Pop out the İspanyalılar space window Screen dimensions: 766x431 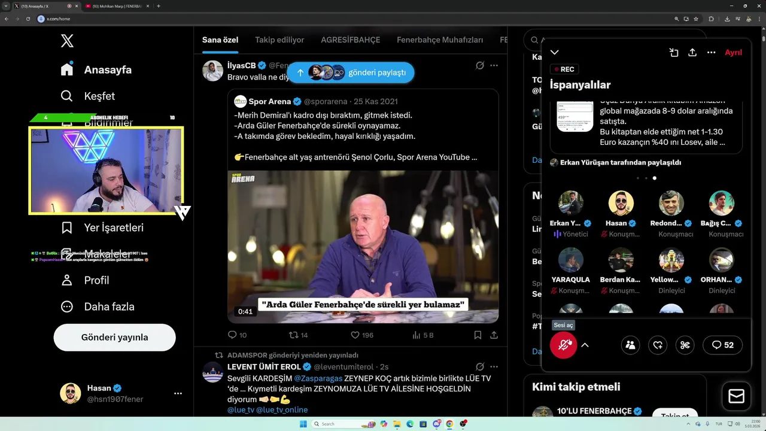click(674, 53)
